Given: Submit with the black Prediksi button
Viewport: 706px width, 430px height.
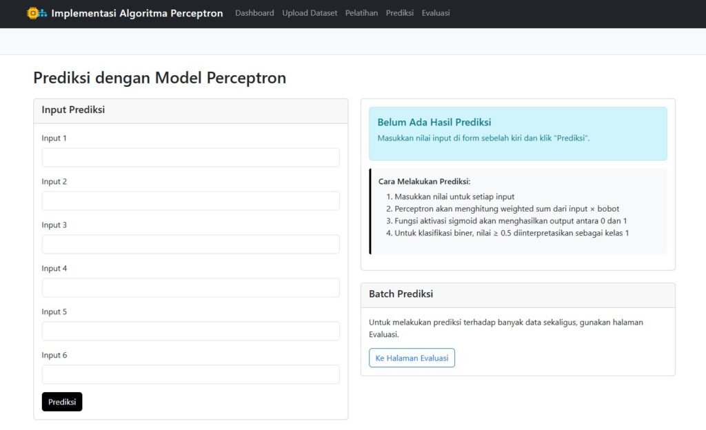Looking at the screenshot, I should pos(62,402).
